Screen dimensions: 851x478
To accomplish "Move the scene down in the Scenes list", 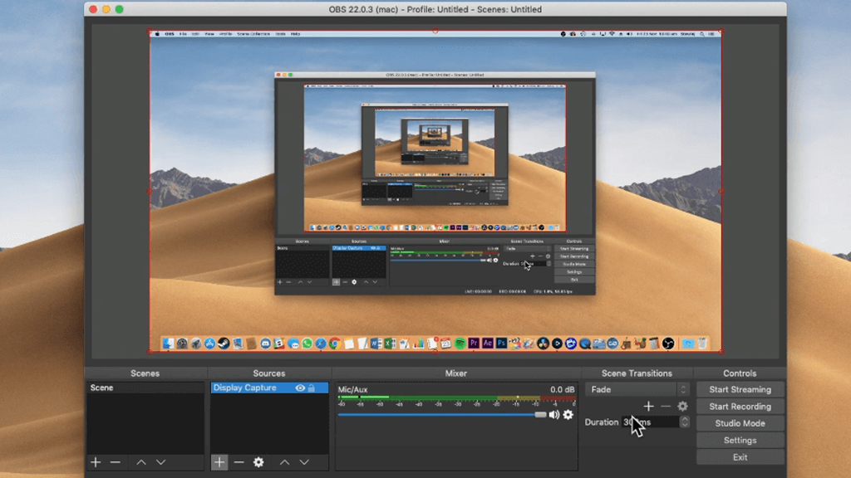I will click(x=160, y=462).
